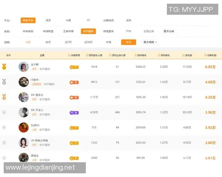Viewport: 222px width, 177px height.
Task: Switch period to 昨天
Action: (x=48, y=42)
